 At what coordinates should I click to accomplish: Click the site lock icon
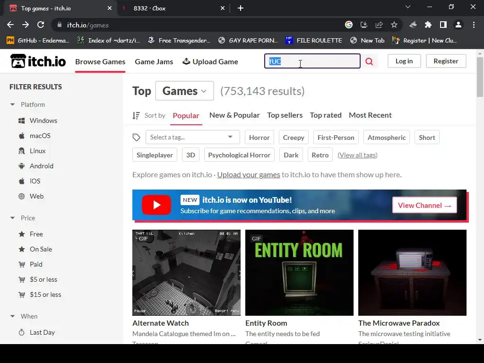pyautogui.click(x=60, y=25)
